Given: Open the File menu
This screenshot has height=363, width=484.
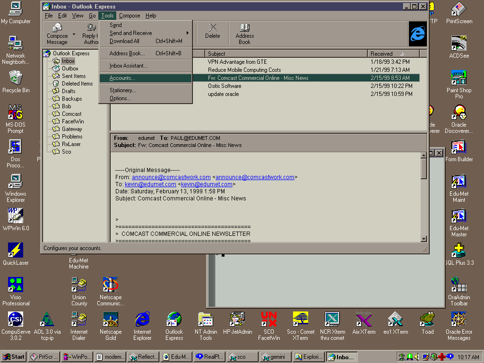Looking at the screenshot, I should (x=49, y=16).
